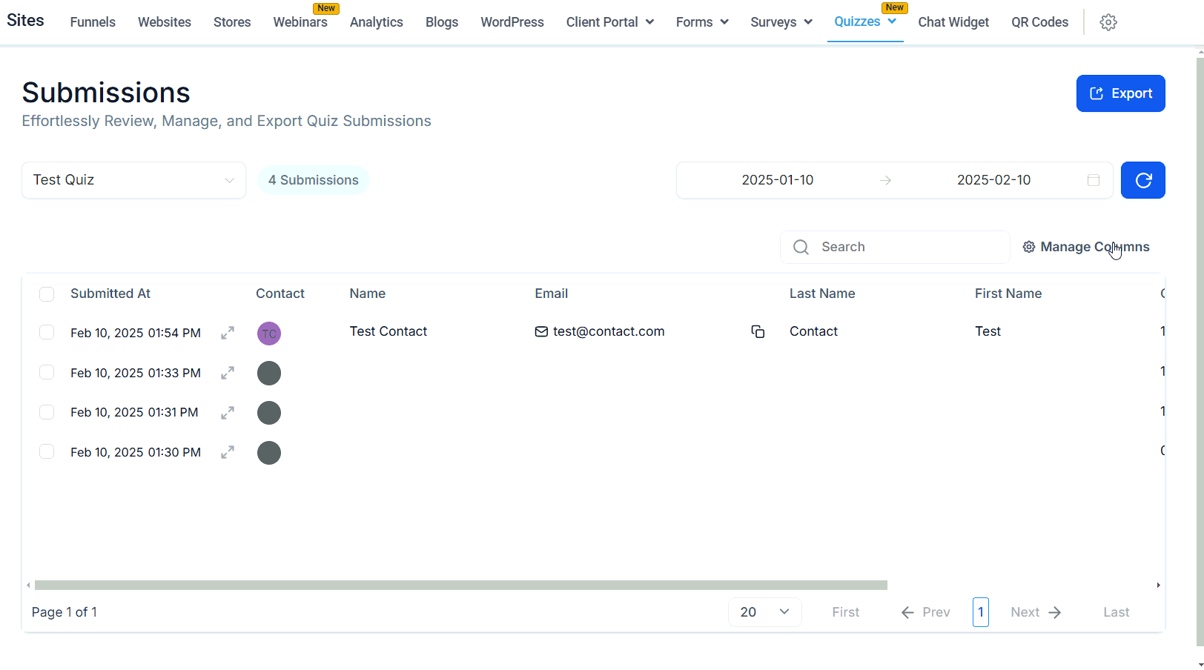Jump to the Last page
This screenshot has width=1204, height=670.
point(1117,612)
